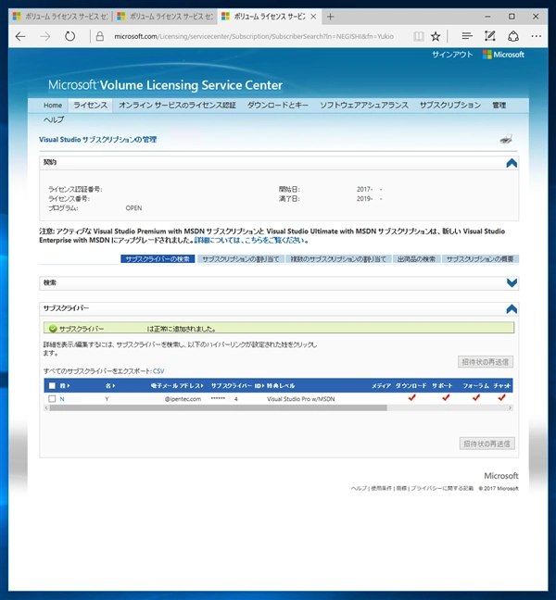Open プライバシーに関する記載 footer link
This screenshot has height=600, width=556.
tap(442, 489)
